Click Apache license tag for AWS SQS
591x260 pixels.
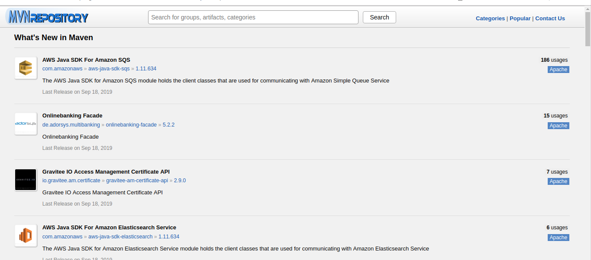(x=559, y=70)
